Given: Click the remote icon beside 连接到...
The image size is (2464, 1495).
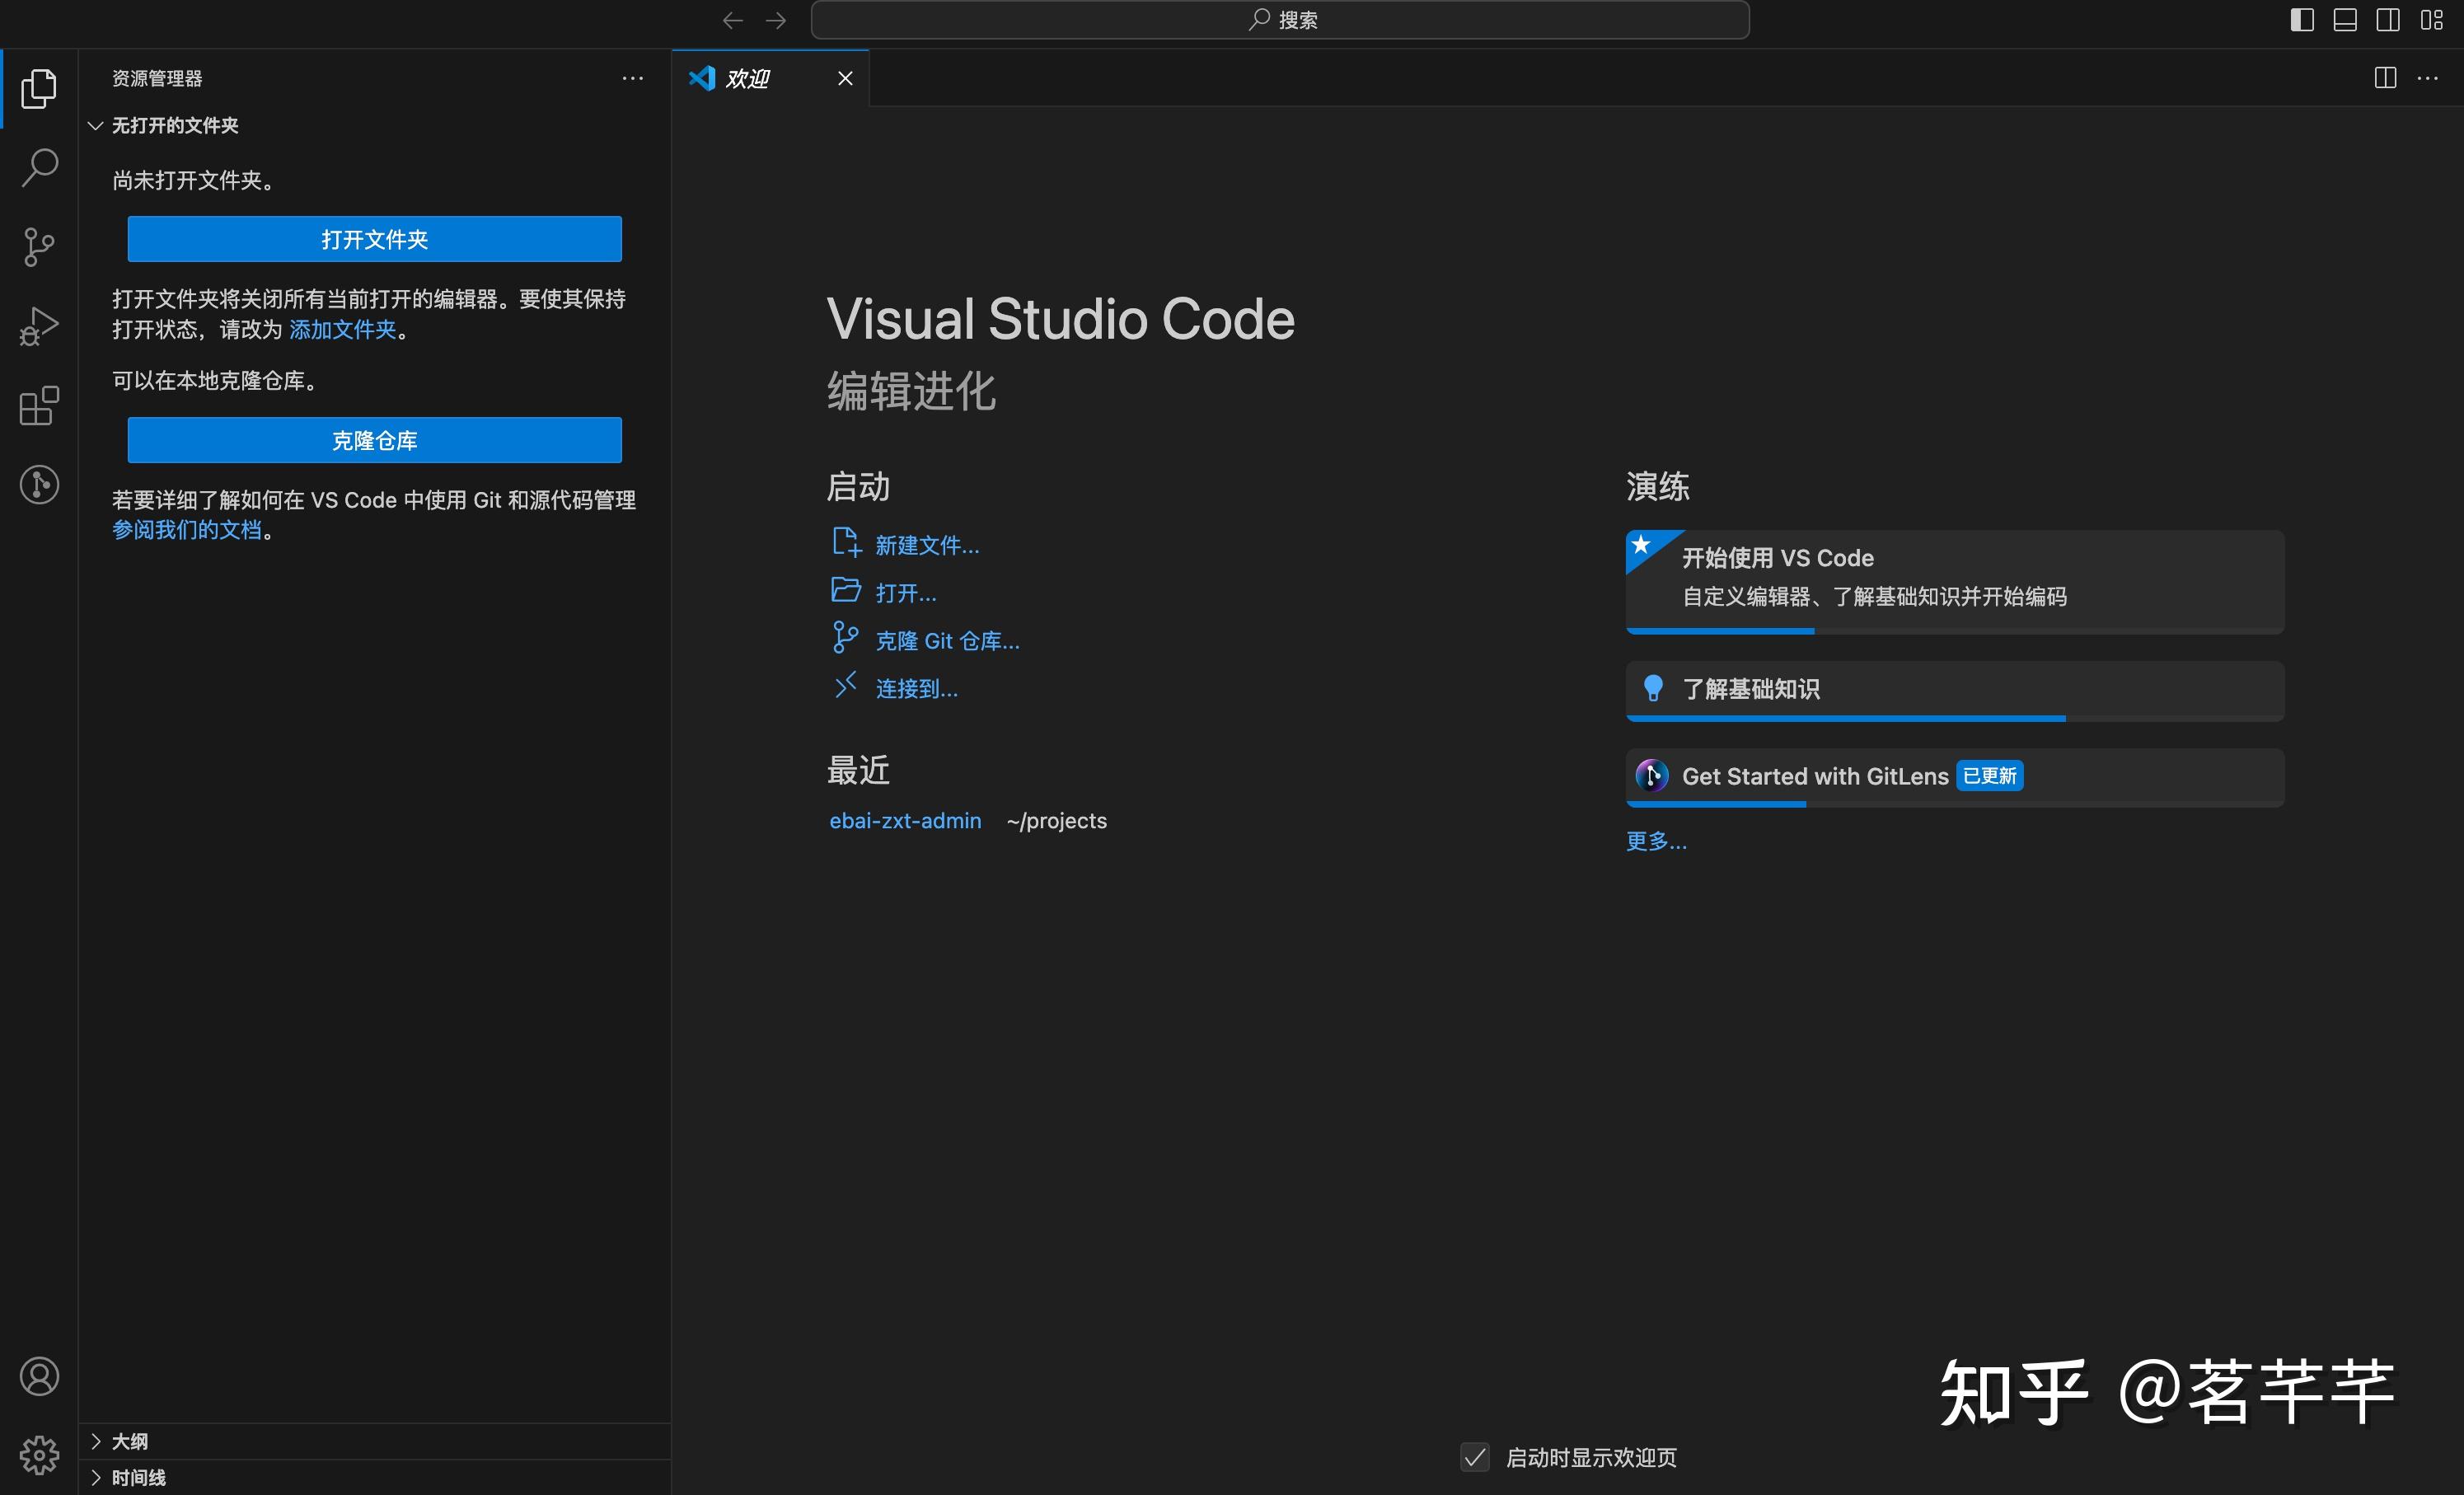Looking at the screenshot, I should (846, 685).
